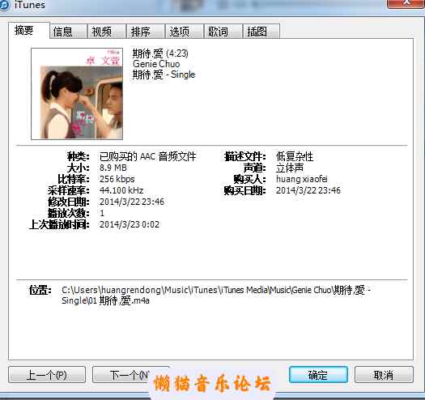Click the file location path text
Viewport: 425px width, 400px height.
pos(216,295)
